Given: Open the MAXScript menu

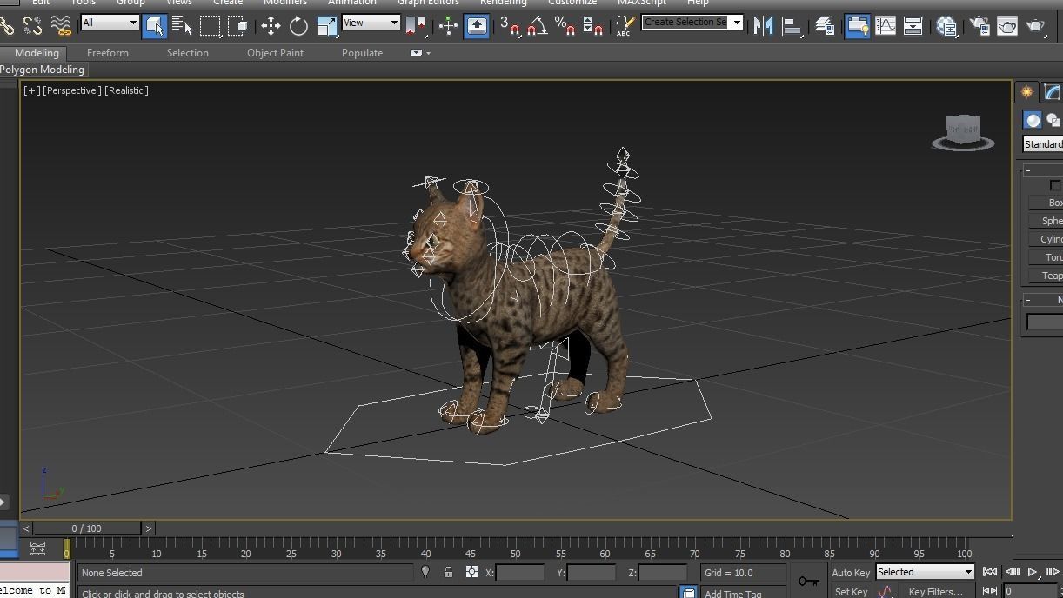Looking at the screenshot, I should pos(642,3).
